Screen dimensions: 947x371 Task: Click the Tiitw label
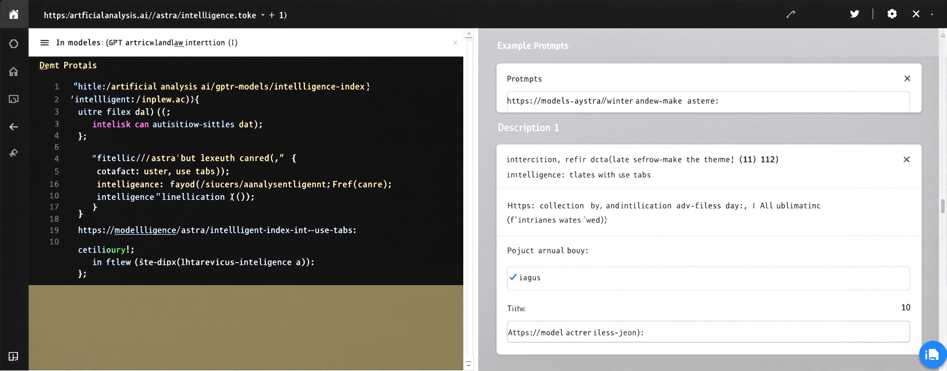[x=516, y=309]
